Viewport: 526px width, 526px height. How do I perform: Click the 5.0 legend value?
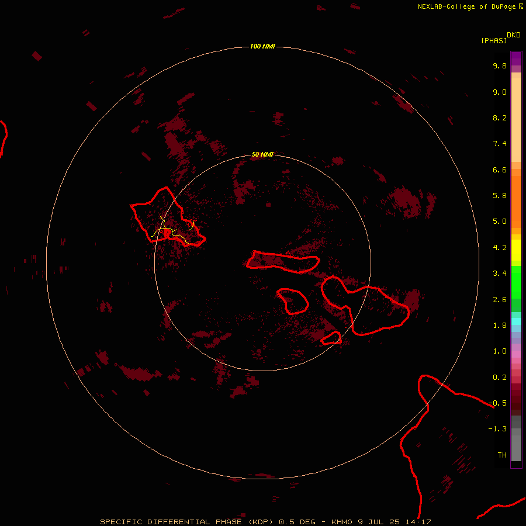(500, 222)
